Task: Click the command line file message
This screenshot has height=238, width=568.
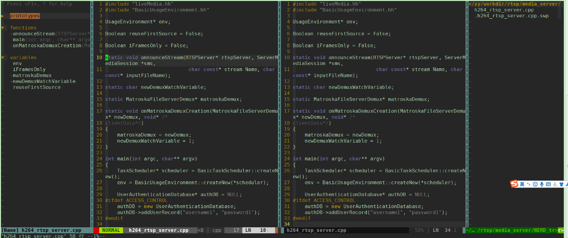Action: 52,236
